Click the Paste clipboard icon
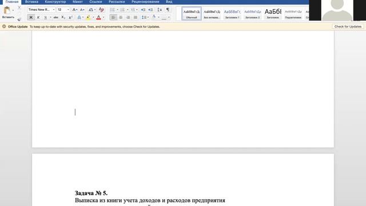Image resolution: width=366 pixels, height=206 pixels. (x=7, y=10)
